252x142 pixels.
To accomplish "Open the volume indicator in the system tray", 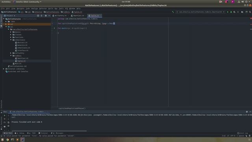I will [x=243, y=2].
